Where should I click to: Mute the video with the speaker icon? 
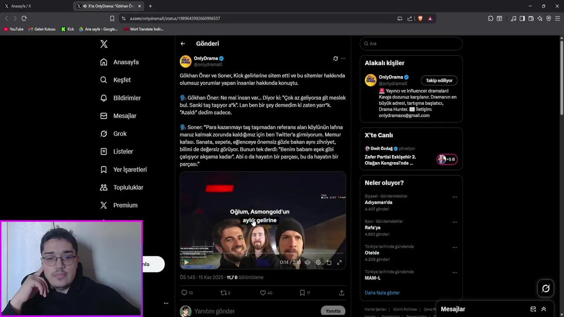pyautogui.click(x=308, y=262)
